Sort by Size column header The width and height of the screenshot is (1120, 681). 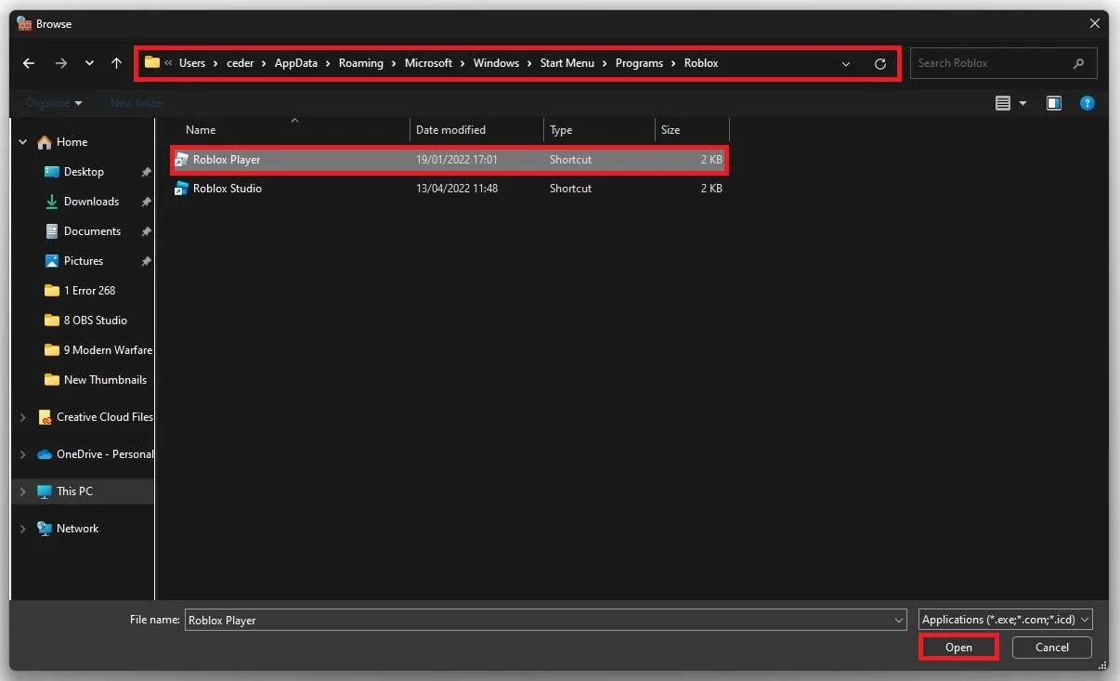671,130
